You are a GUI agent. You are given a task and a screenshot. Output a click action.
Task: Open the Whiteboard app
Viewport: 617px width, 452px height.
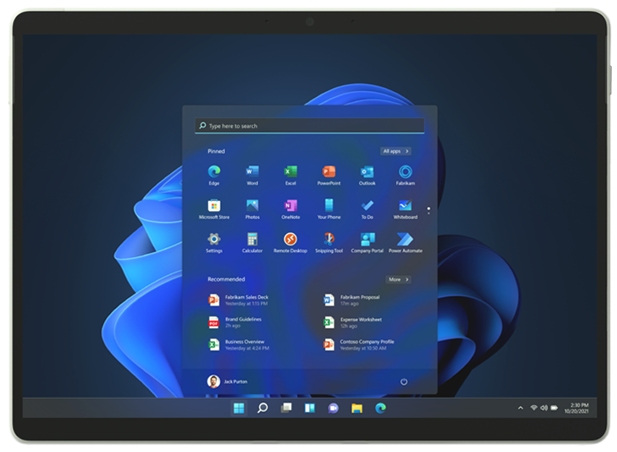[x=405, y=209]
